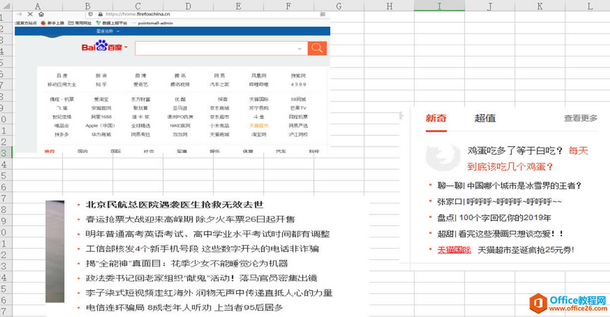The height and width of the screenshot is (317, 610).
Task: Open the 天猫超市圣诞疯抢25元券 link
Action: [526, 250]
